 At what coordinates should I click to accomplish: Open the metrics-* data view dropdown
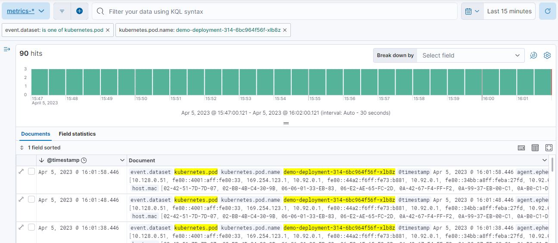26,11
